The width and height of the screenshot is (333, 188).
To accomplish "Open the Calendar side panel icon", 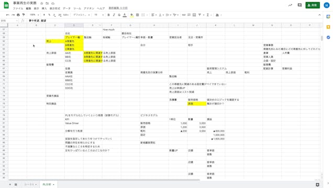I will click(x=328, y=17).
